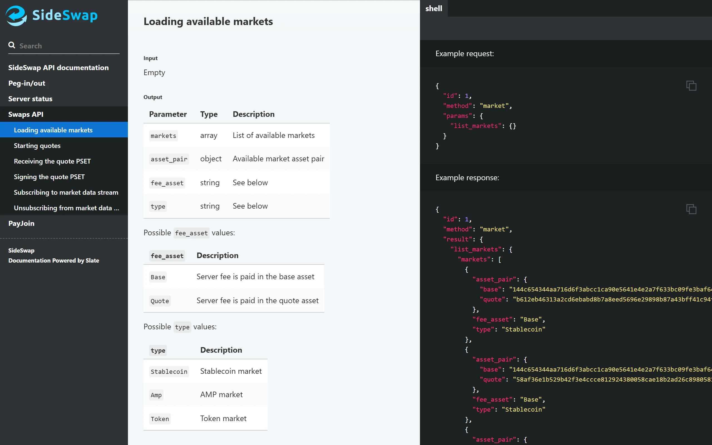Click 'Token market' description
Screen dimensions: 712x445
pos(223,419)
